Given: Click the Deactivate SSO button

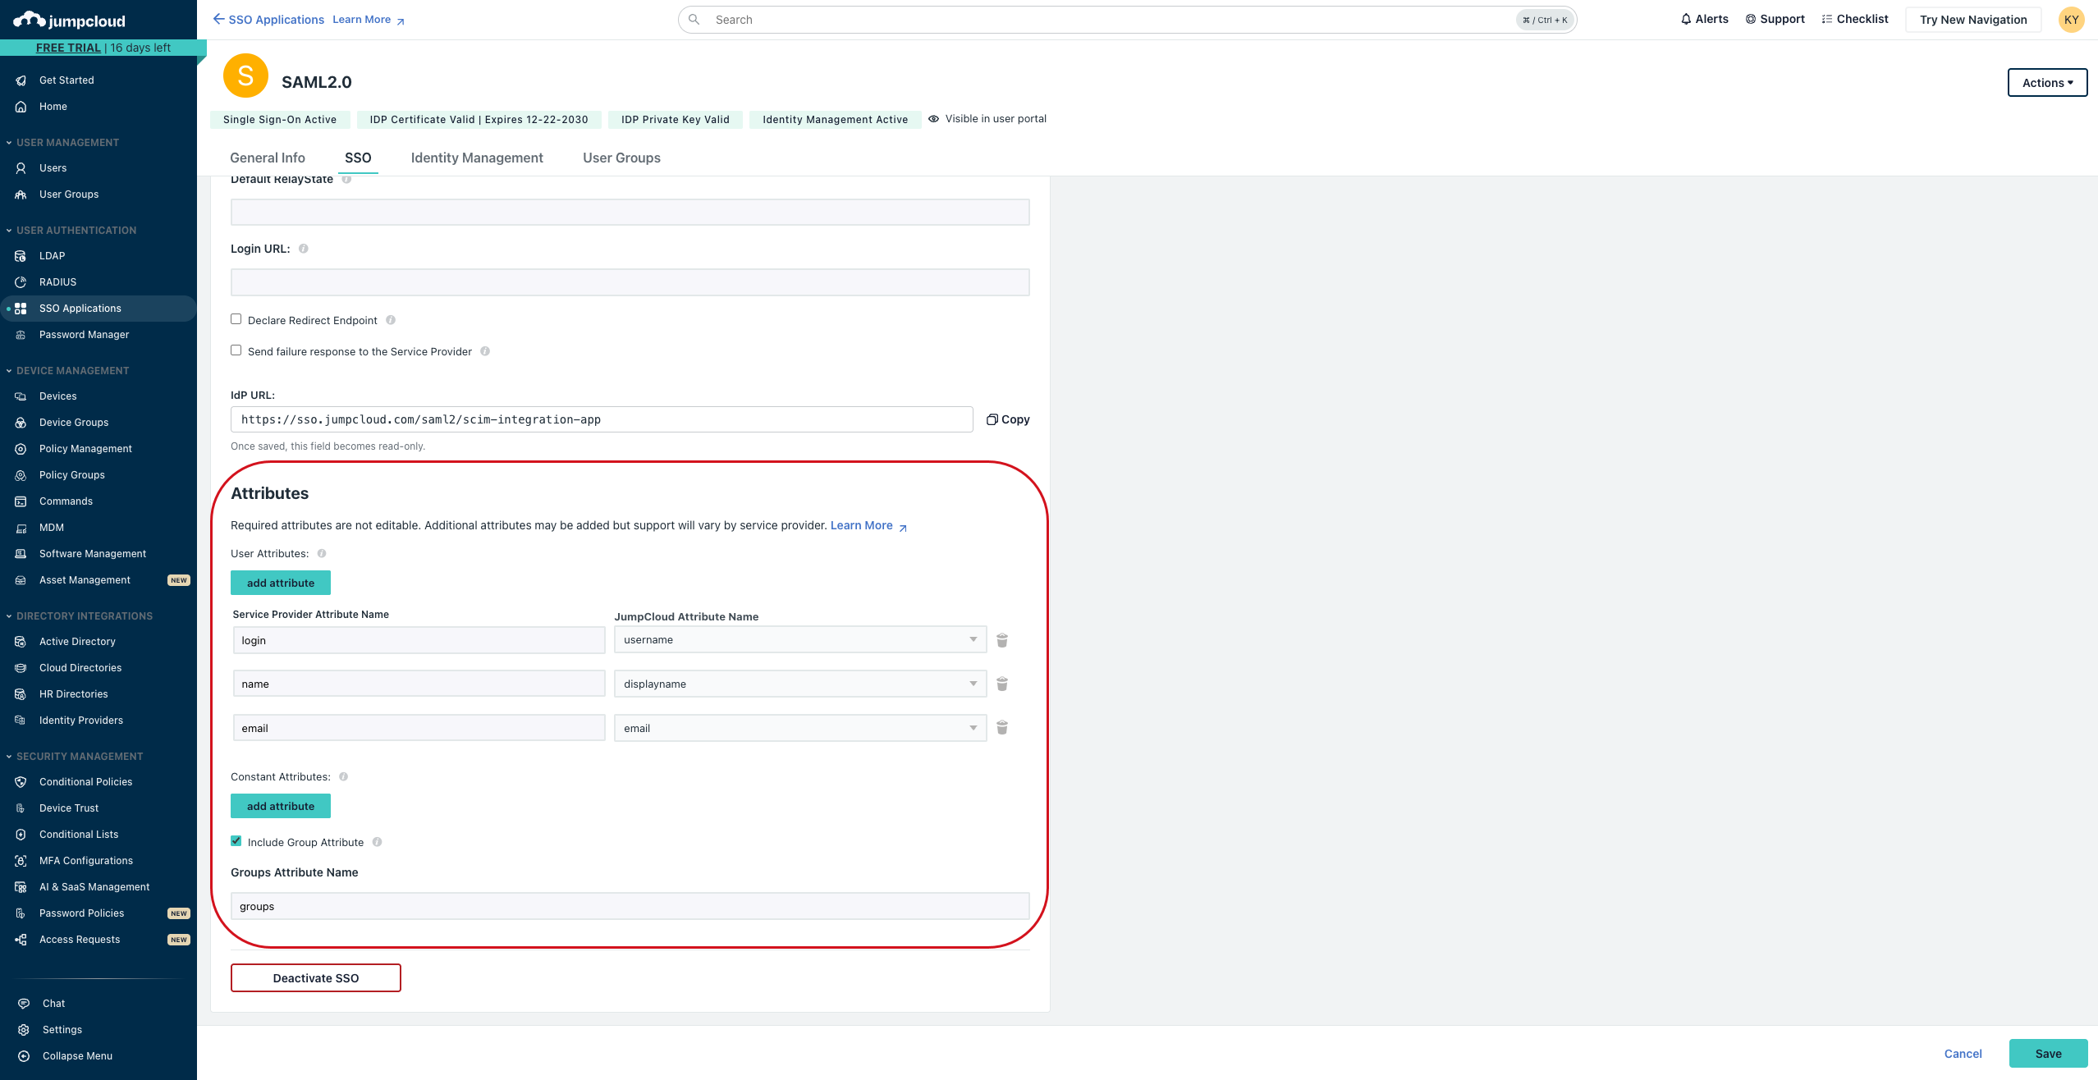Looking at the screenshot, I should (x=316, y=977).
